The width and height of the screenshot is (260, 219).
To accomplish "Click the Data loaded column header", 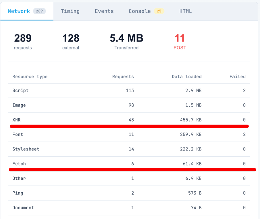I will click(187, 77).
